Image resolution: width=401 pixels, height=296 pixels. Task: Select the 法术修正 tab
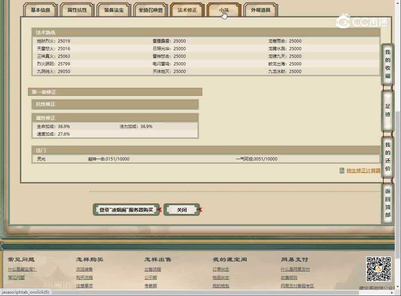click(x=187, y=10)
